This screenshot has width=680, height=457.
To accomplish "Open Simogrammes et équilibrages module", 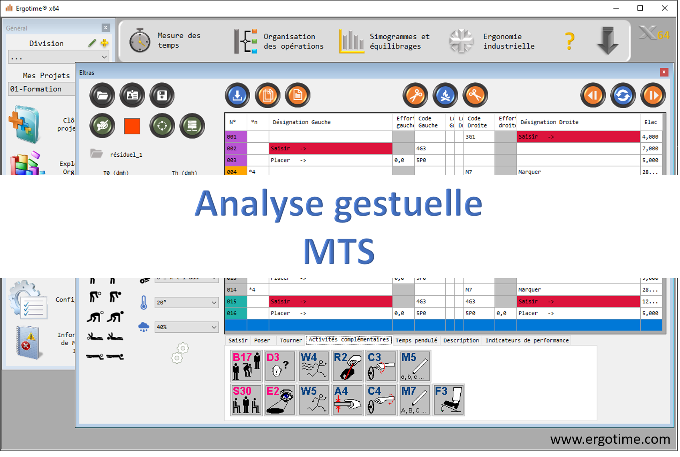I will [x=385, y=41].
